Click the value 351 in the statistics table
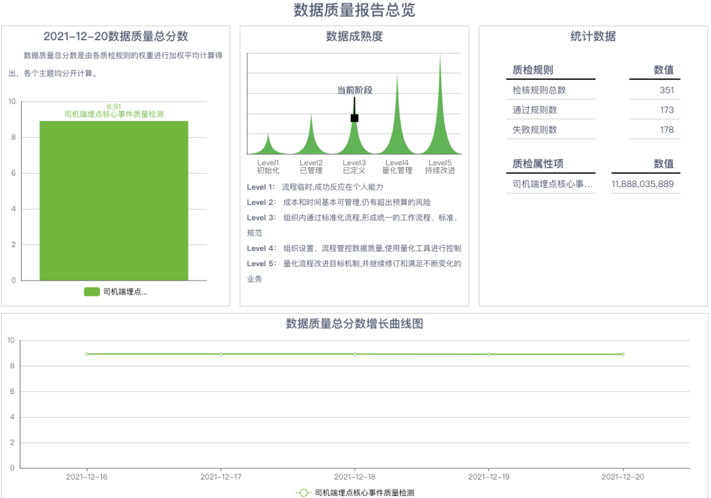 [666, 90]
